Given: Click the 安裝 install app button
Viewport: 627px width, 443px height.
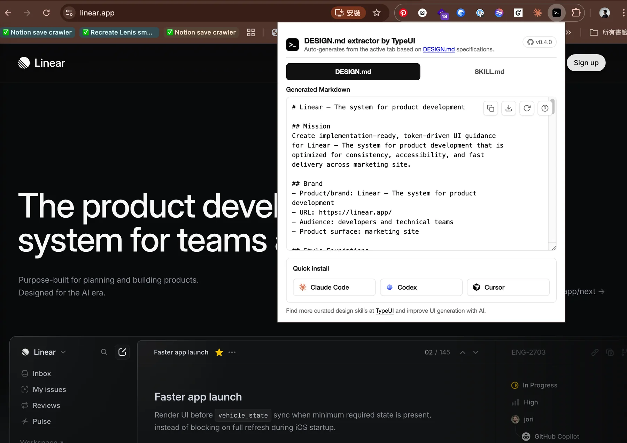Looking at the screenshot, I should coord(348,13).
